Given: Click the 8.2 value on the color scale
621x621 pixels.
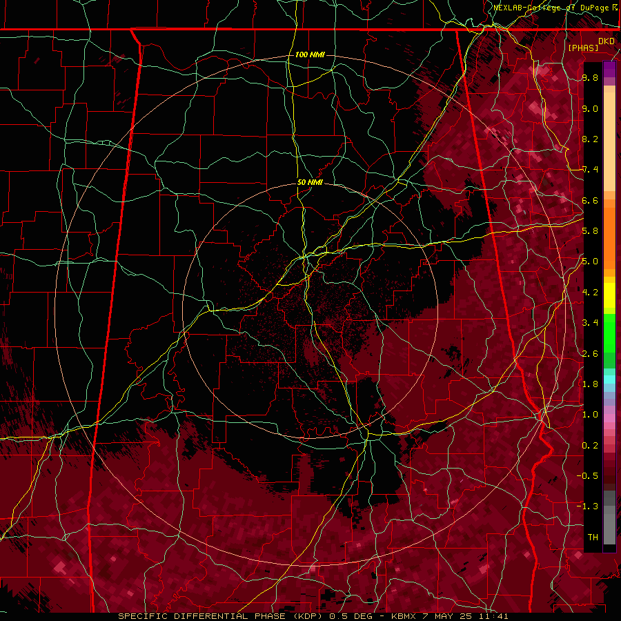Looking at the screenshot, I should coord(590,139).
